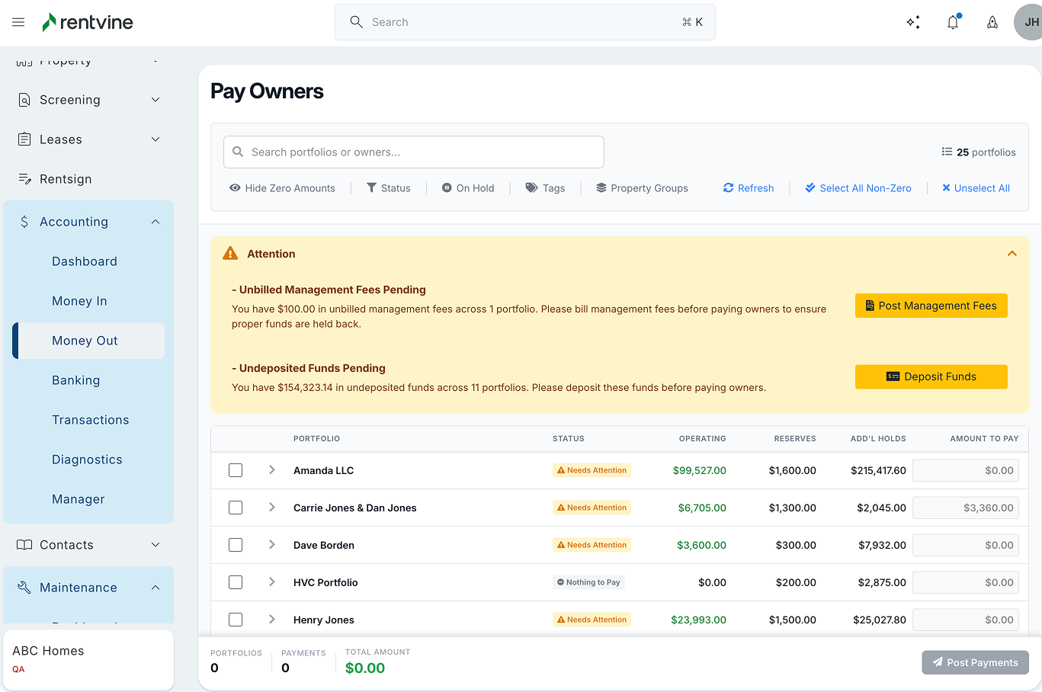1042x692 pixels.
Task: Open the hamburger navigation menu
Action: click(x=18, y=22)
